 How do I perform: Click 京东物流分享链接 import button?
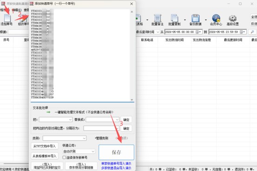[81, 166]
